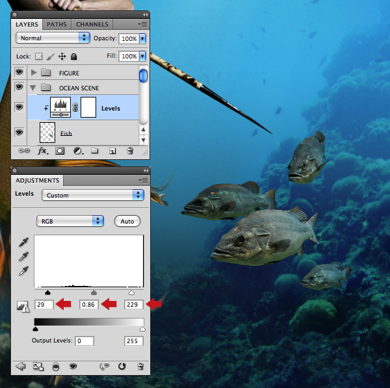Click the gray midtone input slider
The width and height of the screenshot is (390, 388).
(94, 292)
